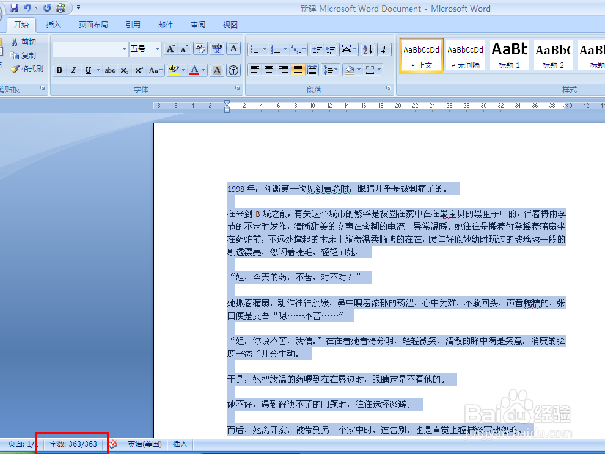Click the Grow Font icon
The height and width of the screenshot is (454, 605).
[x=170, y=48]
